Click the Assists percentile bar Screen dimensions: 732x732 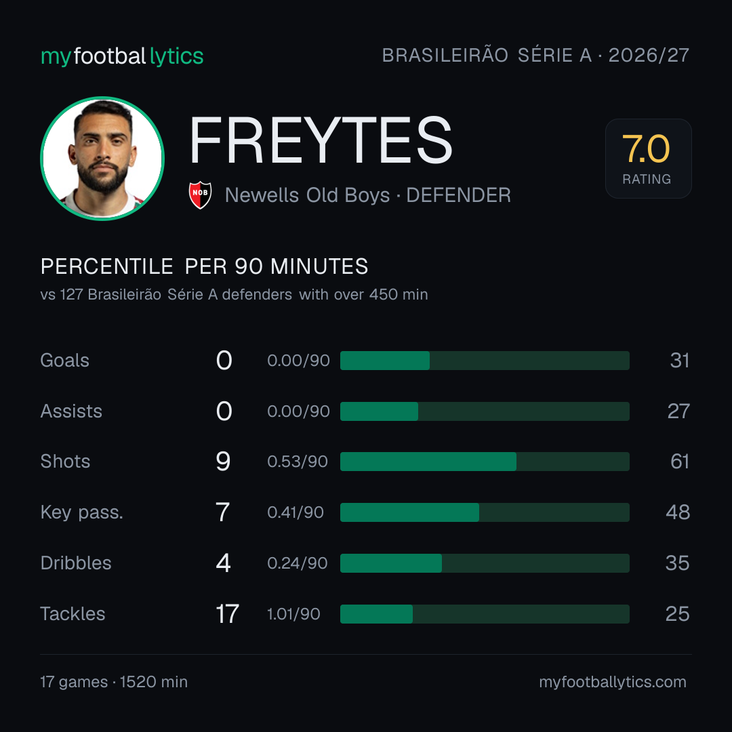(x=485, y=411)
